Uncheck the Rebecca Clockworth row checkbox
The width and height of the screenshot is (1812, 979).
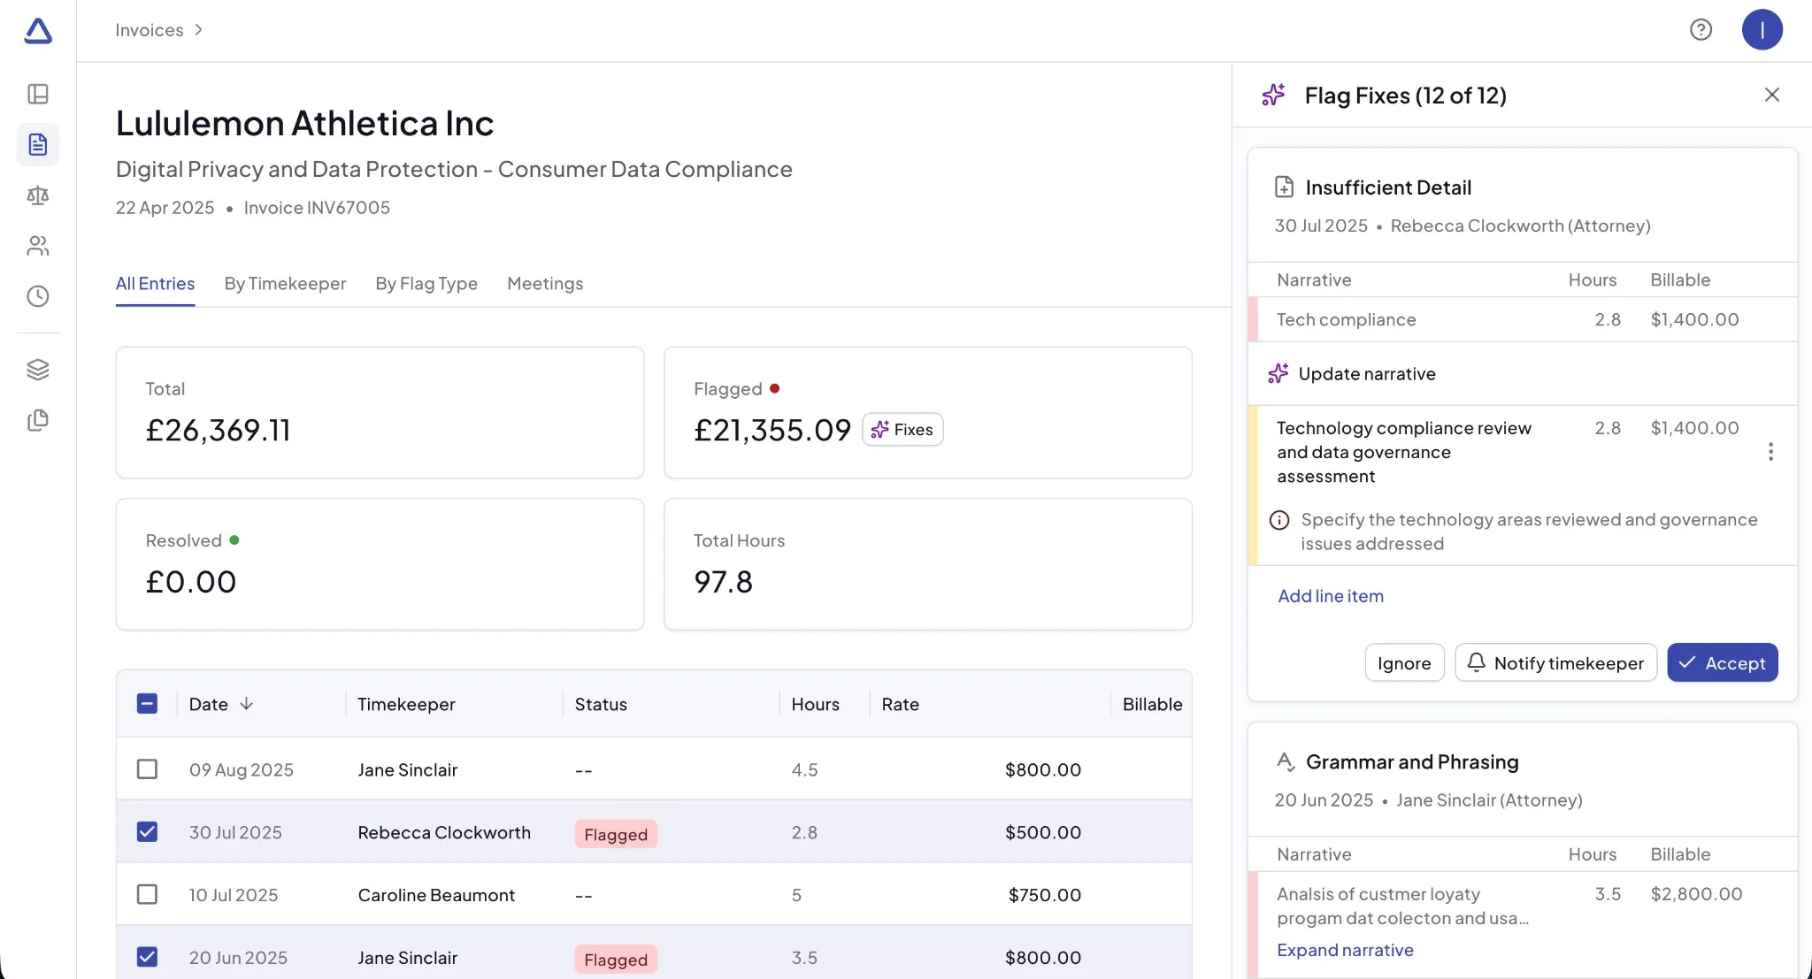(147, 832)
